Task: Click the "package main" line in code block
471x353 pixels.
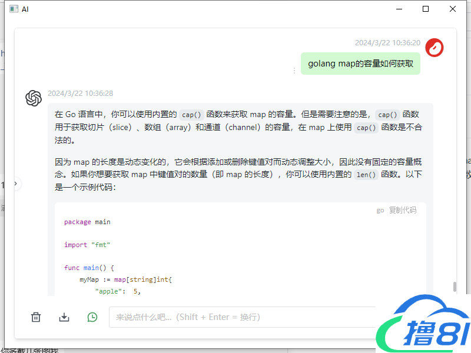Action: pos(87,222)
